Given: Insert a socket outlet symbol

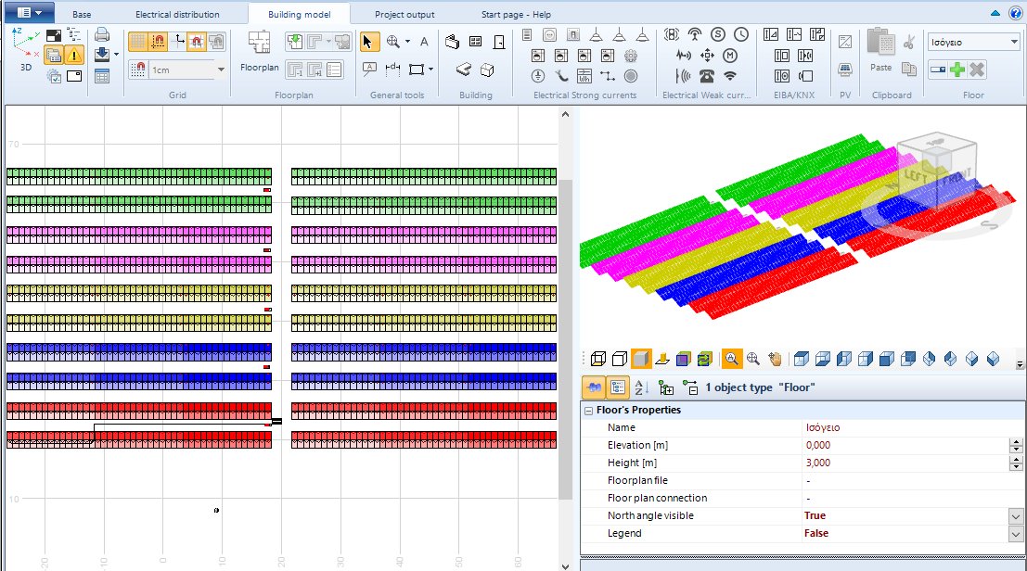Looking at the screenshot, I should [x=550, y=35].
